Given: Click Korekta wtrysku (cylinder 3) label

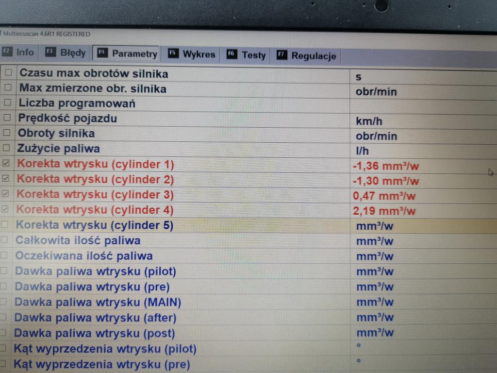Looking at the screenshot, I should (95, 195).
